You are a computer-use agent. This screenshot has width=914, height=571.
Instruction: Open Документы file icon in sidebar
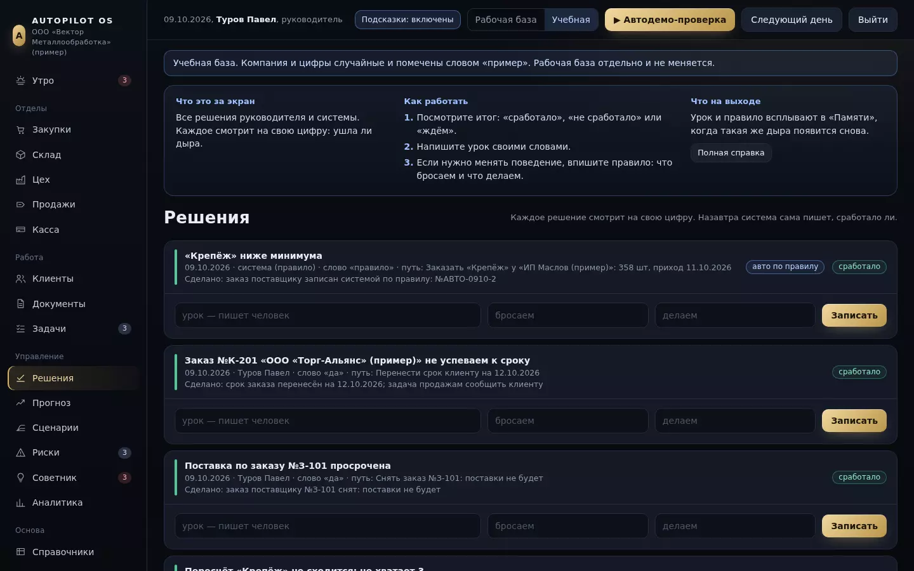20,304
